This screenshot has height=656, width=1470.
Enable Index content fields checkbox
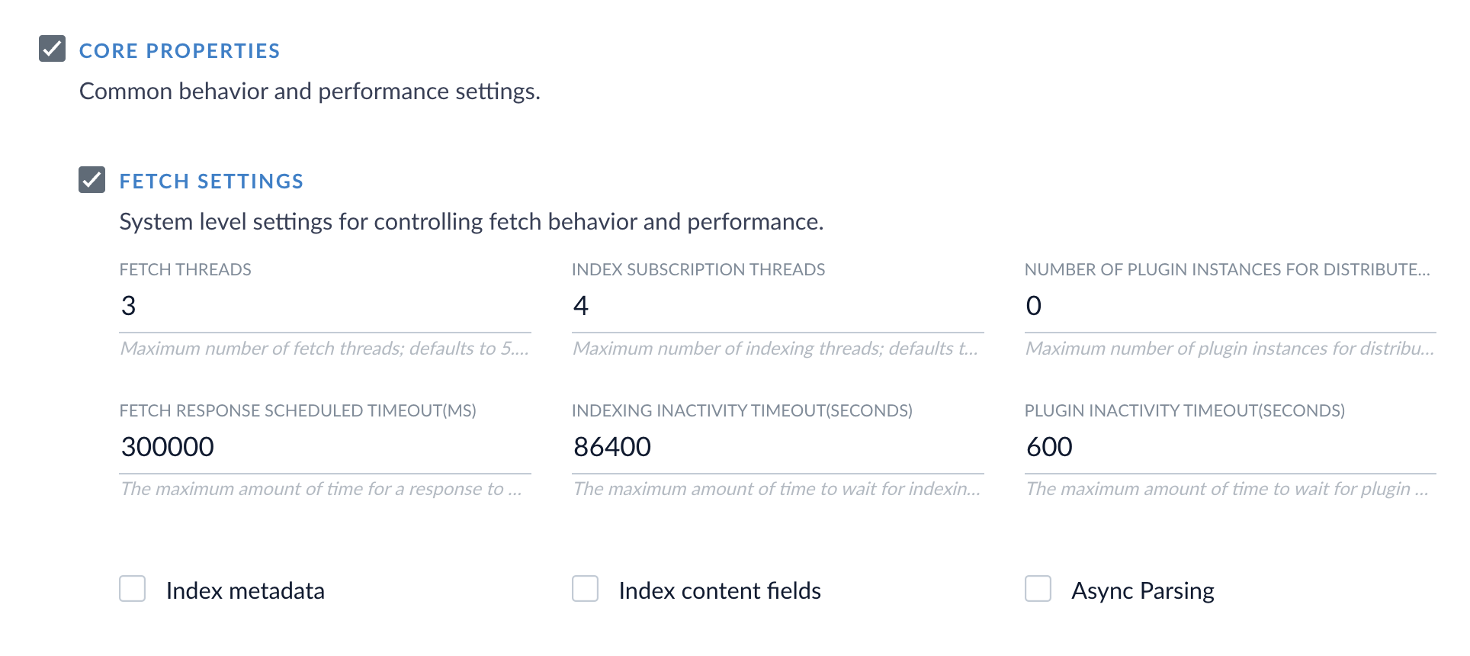click(585, 589)
